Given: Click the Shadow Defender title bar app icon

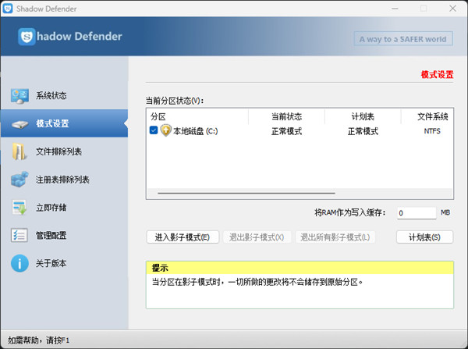Looking at the screenshot, I should 8,9.
